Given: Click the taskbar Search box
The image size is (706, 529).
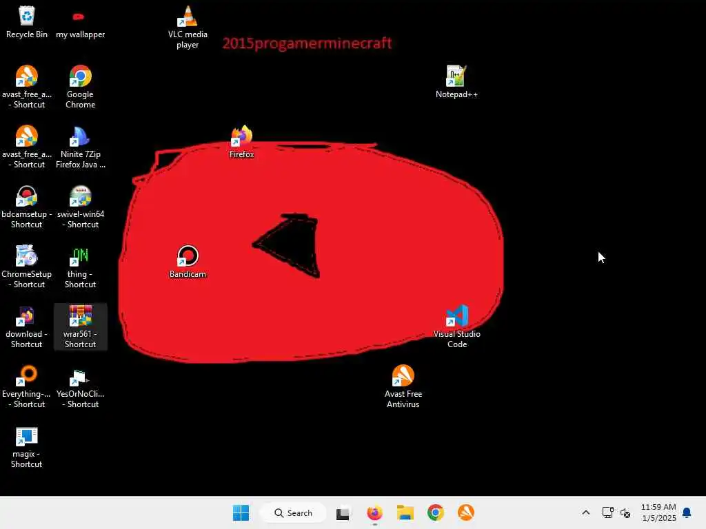Looking at the screenshot, I should coord(293,512).
